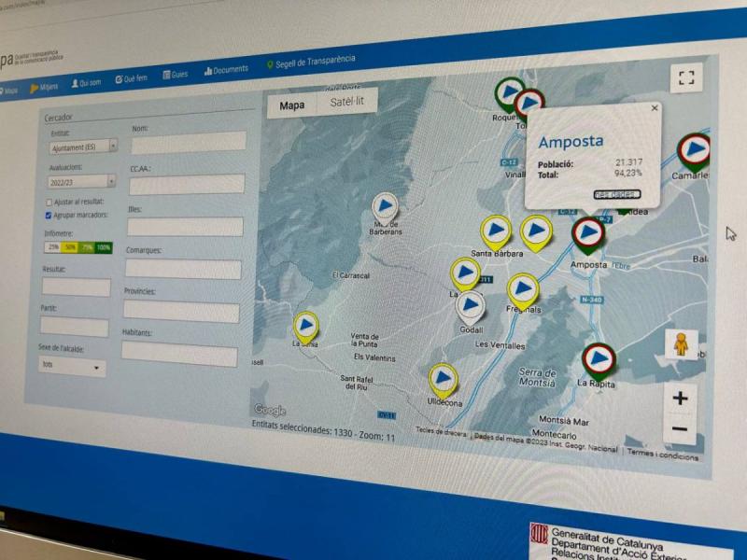This screenshot has width=747, height=560.
Task: Open the Entitat dropdown
Action: tap(84, 147)
